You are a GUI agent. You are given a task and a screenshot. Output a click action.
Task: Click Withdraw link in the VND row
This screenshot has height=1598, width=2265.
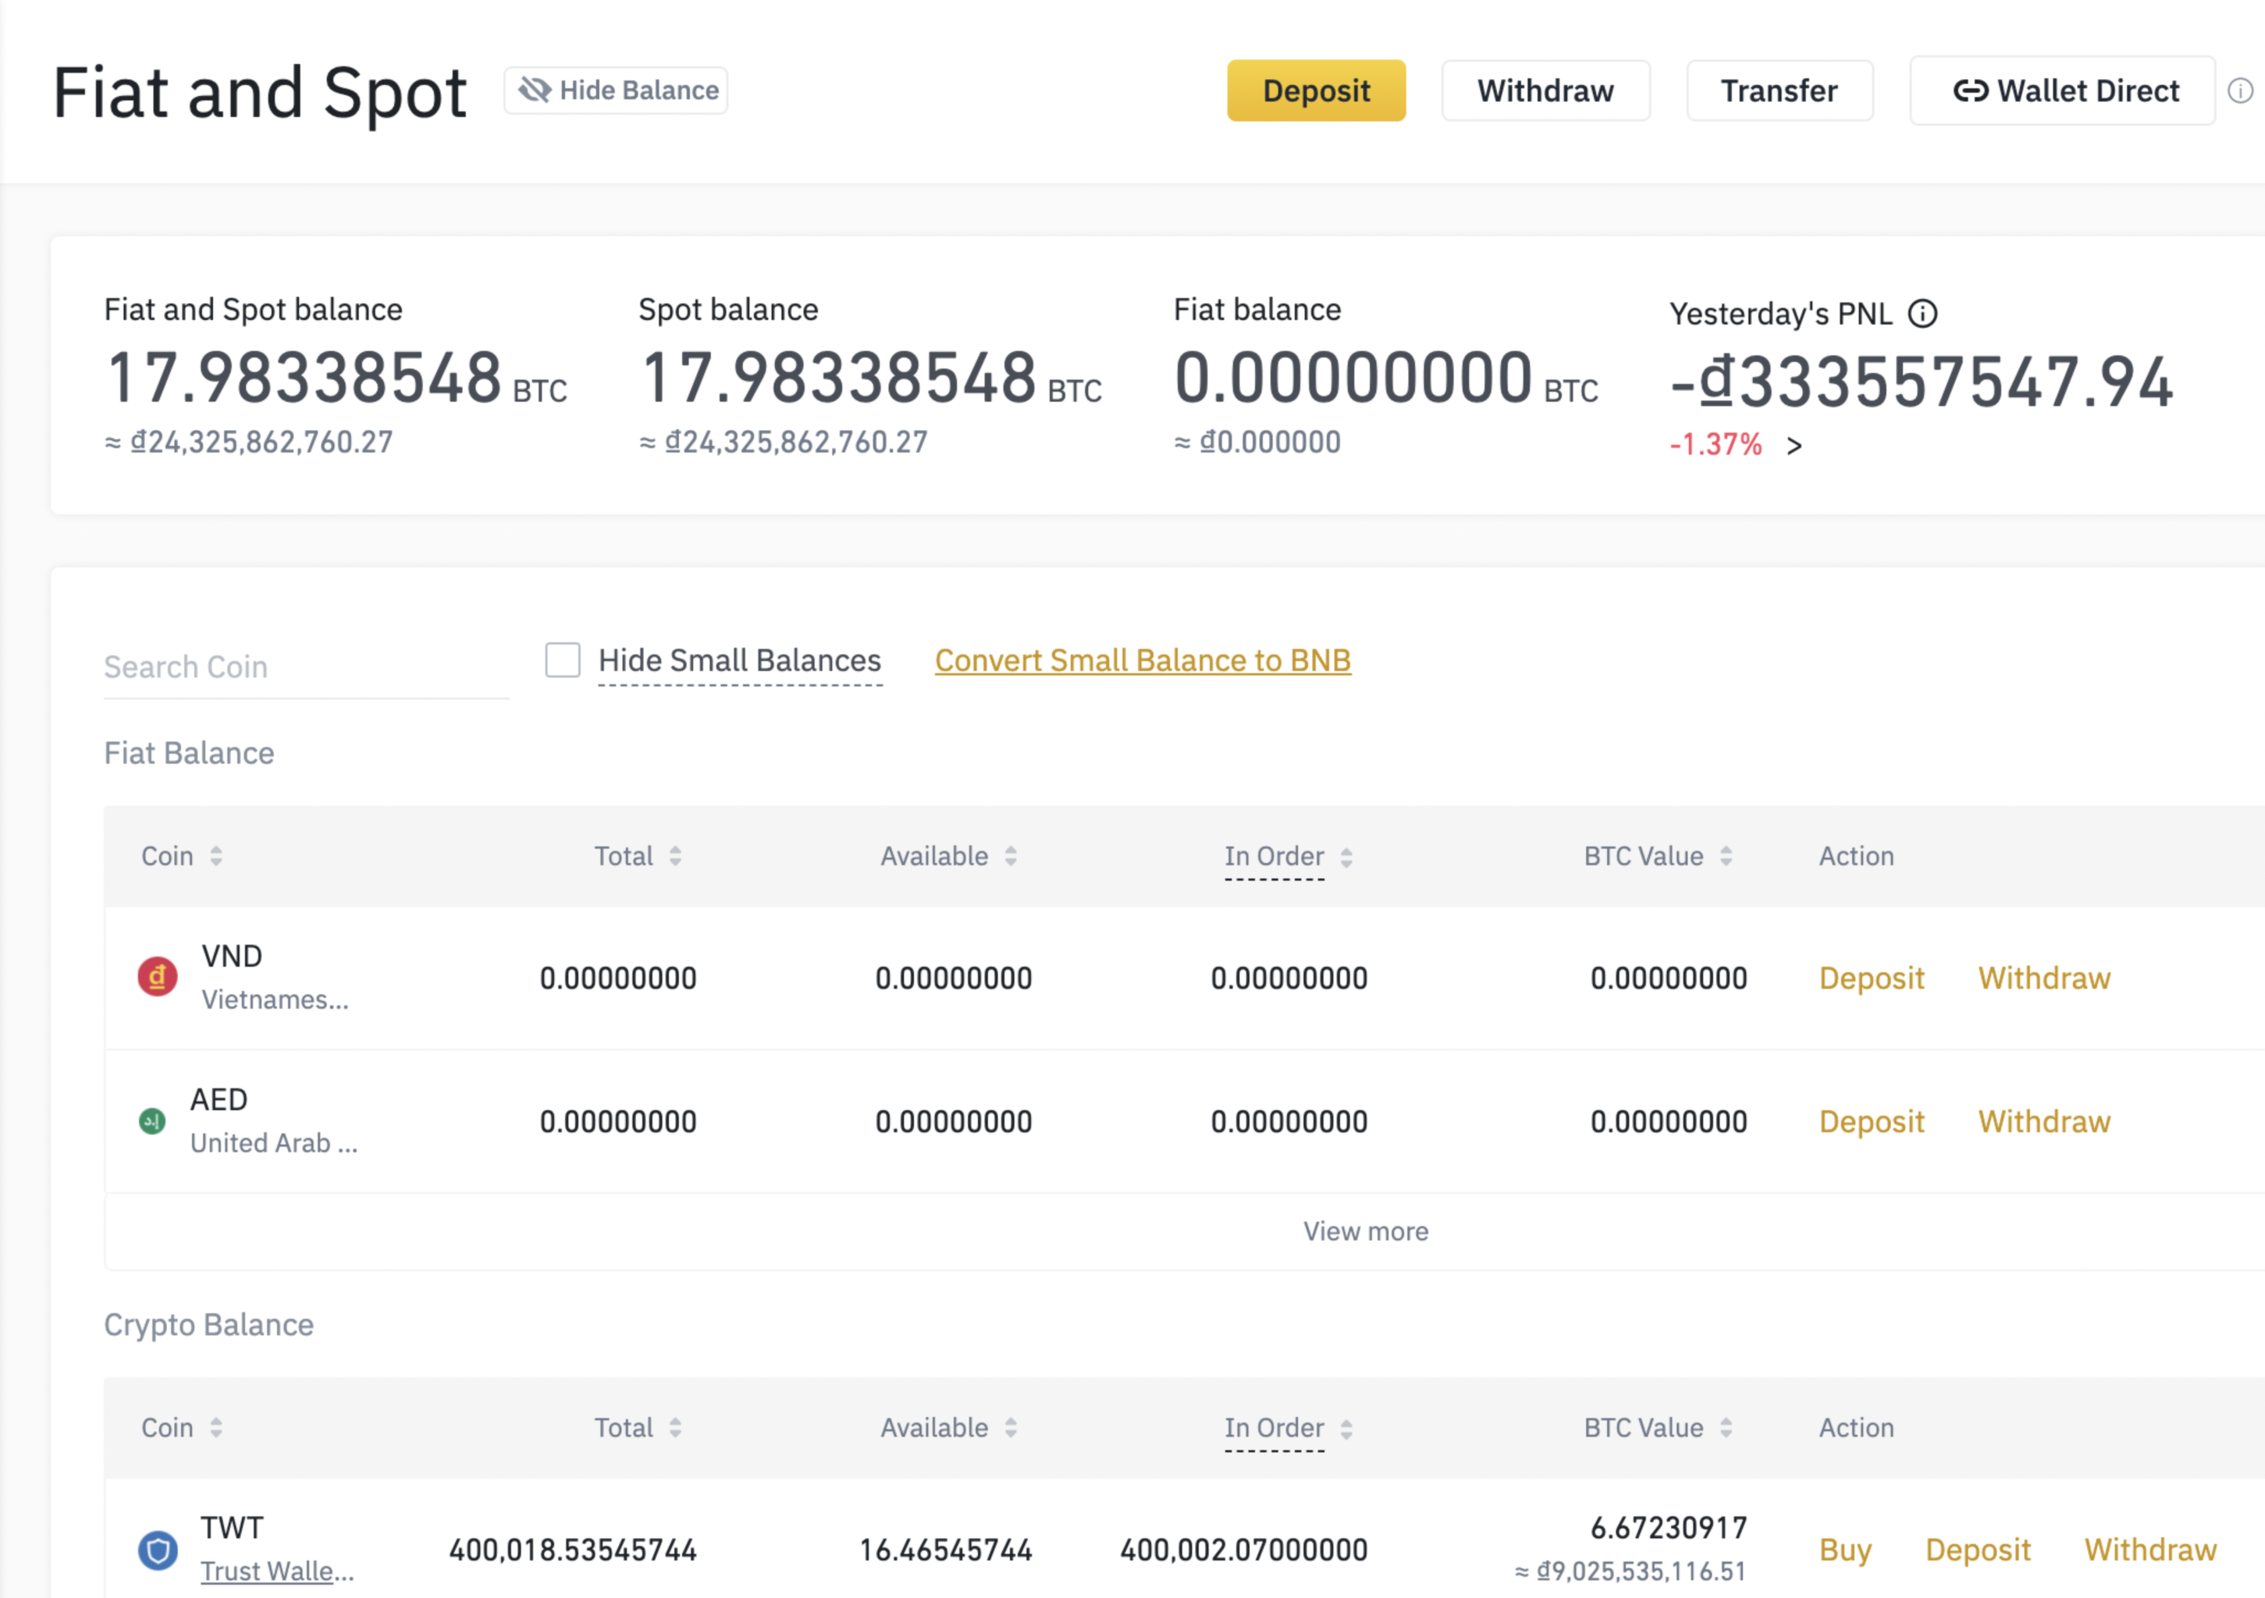(2044, 978)
